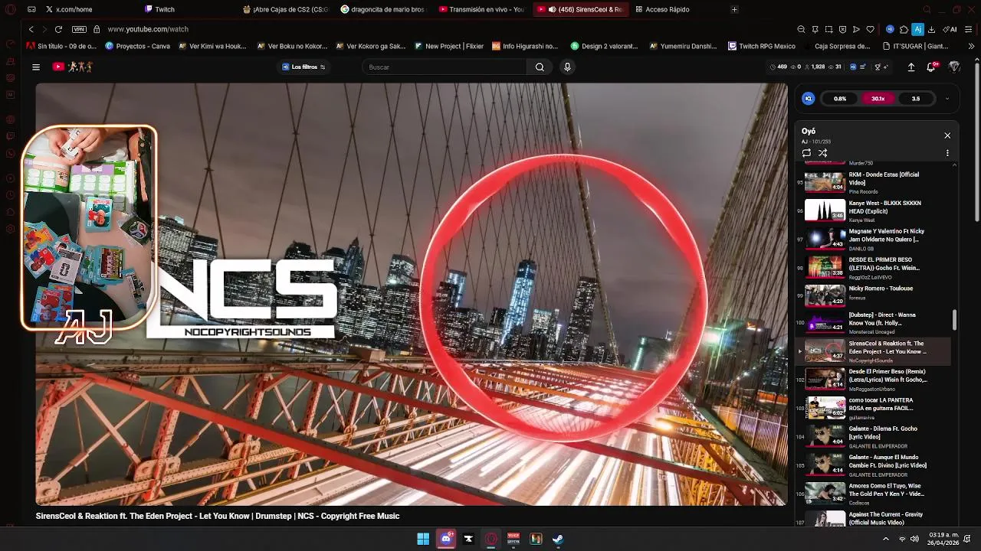The width and height of the screenshot is (981, 551).
Task: Expand the speed extension dropdown chevron
Action: pos(947,99)
